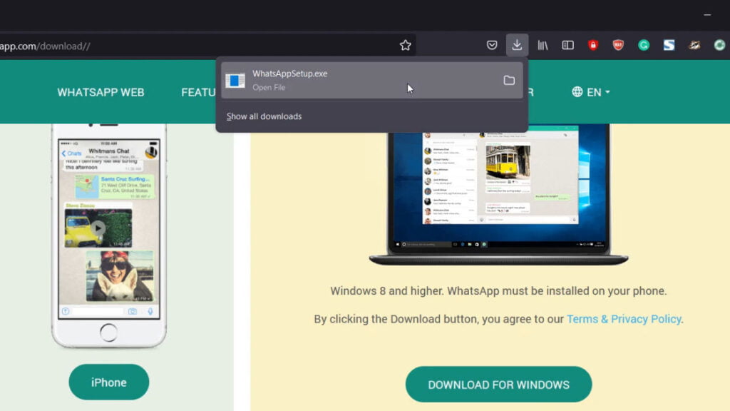730x411 pixels.
Task: Click the red shield padlock extension icon
Action: pyautogui.click(x=593, y=46)
